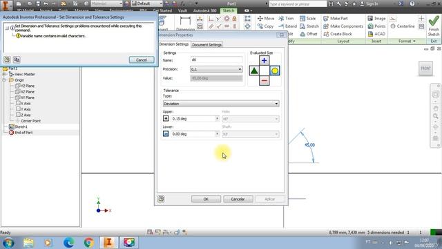Click the yellow circle Evaluated Size button
The image size is (442, 249).
(x=275, y=71)
